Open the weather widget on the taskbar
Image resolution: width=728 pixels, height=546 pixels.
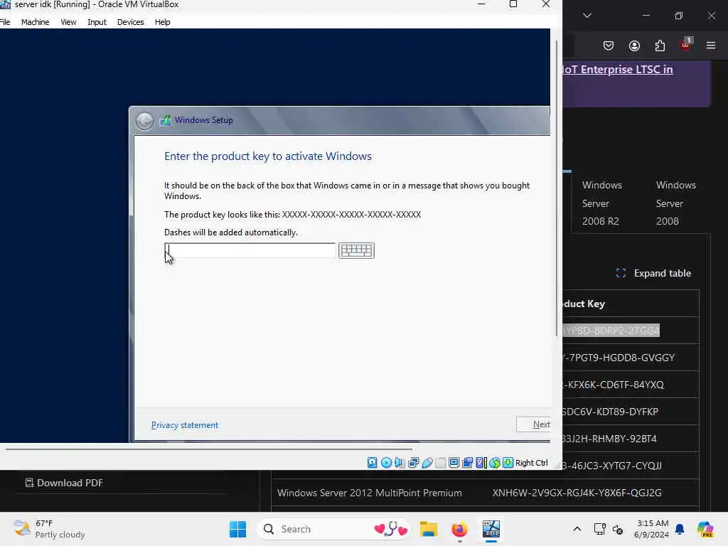click(x=49, y=529)
